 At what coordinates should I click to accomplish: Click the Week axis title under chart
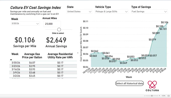click(129, 77)
